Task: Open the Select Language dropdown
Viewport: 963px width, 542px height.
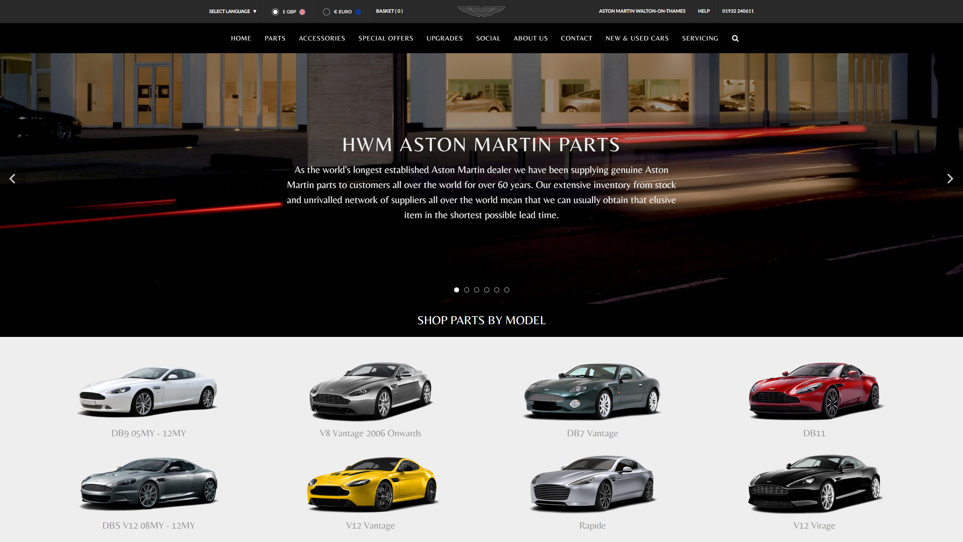Action: click(x=232, y=11)
